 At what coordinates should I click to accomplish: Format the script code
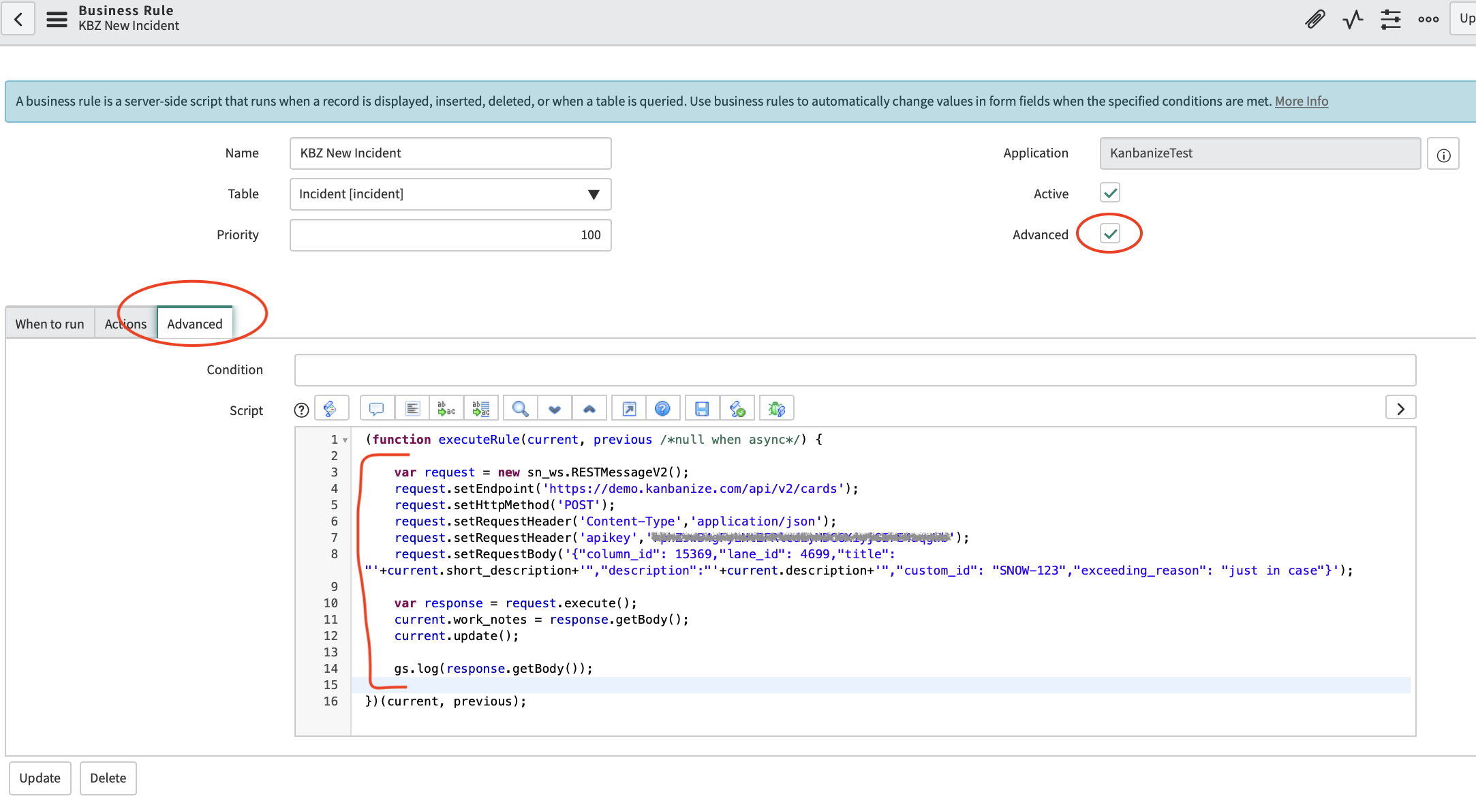pos(412,408)
